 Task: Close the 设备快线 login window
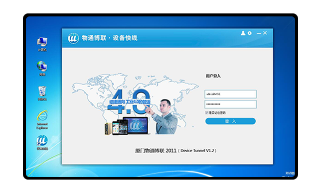265,33
